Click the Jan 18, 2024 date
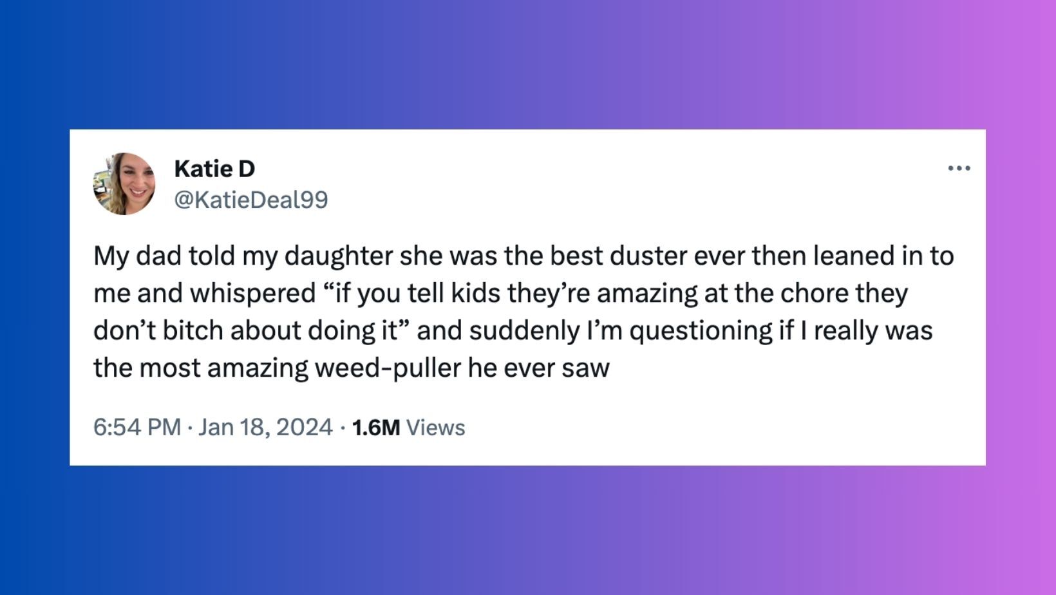Image resolution: width=1056 pixels, height=595 pixels. click(265, 428)
